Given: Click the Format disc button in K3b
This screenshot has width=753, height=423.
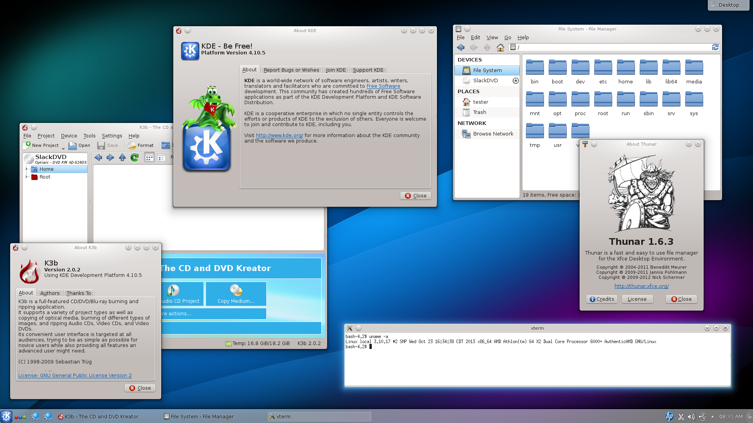Looking at the screenshot, I should tap(140, 145).
